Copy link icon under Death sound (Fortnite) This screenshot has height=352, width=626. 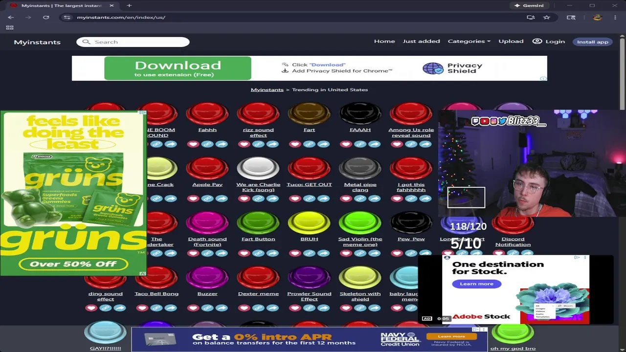[x=207, y=253]
